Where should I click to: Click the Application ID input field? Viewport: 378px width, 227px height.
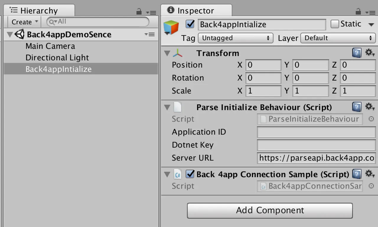(316, 132)
